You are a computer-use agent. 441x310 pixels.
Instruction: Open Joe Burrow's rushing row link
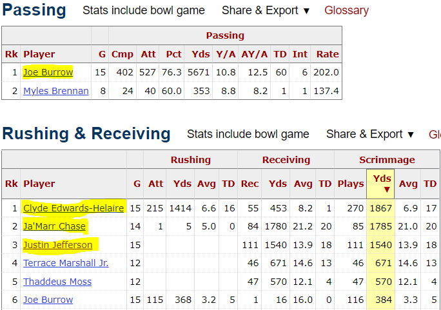coord(48,300)
